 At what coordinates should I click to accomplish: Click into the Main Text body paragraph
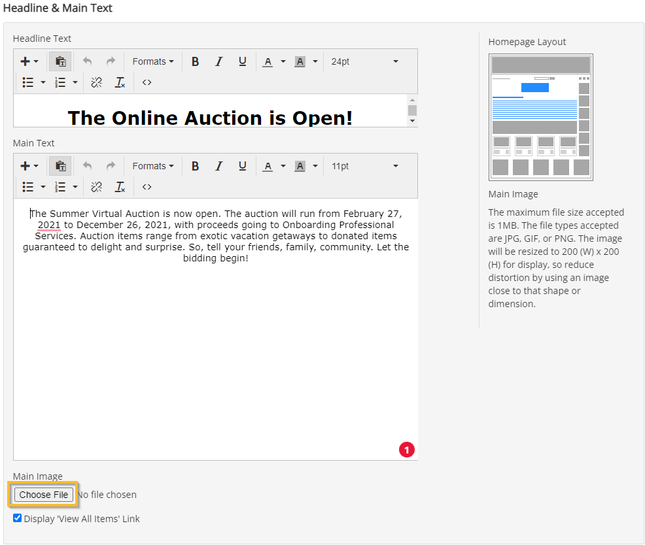tap(216, 236)
